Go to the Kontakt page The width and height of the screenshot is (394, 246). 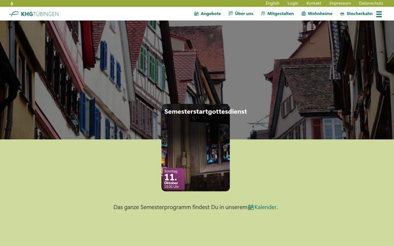pyautogui.click(x=314, y=3)
